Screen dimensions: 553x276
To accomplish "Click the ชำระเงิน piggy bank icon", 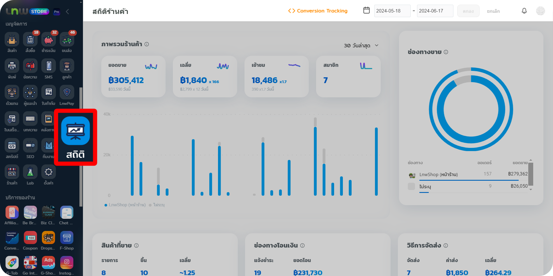I will point(48,40).
